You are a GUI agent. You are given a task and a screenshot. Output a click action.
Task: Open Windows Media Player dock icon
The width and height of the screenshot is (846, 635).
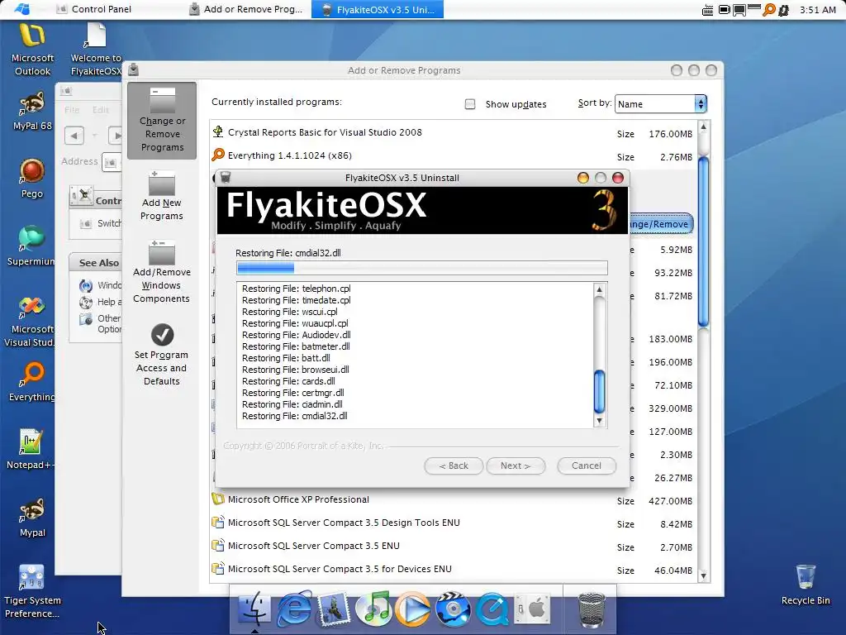pyautogui.click(x=413, y=609)
